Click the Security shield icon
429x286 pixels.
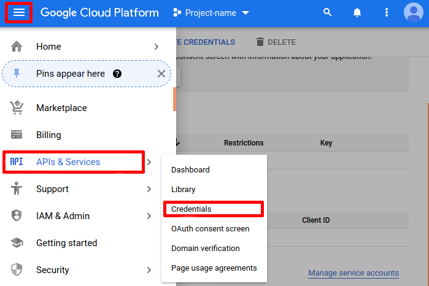click(x=17, y=270)
